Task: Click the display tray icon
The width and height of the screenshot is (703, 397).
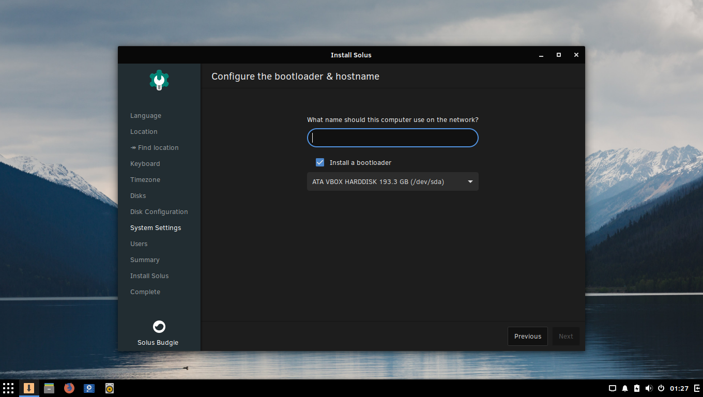Action: 613,388
